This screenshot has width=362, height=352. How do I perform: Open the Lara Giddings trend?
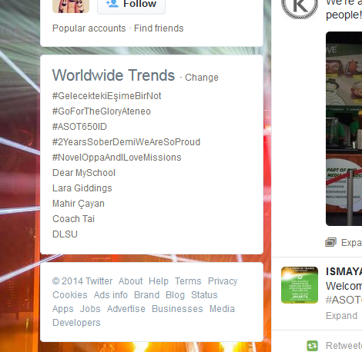[x=82, y=188]
